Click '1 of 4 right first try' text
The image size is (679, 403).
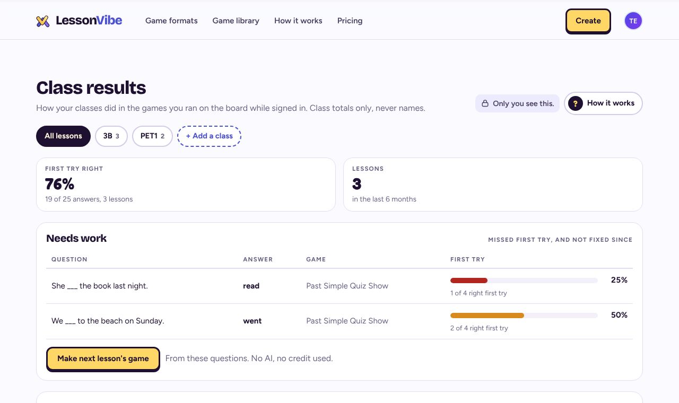coord(478,293)
